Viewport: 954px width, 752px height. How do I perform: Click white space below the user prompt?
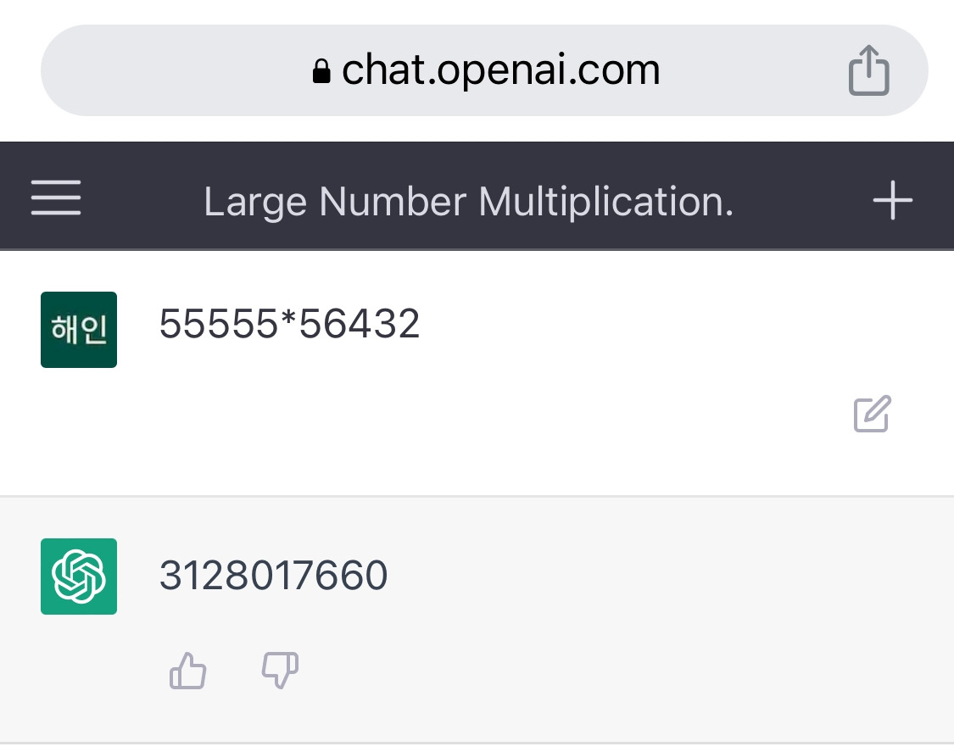(424, 424)
